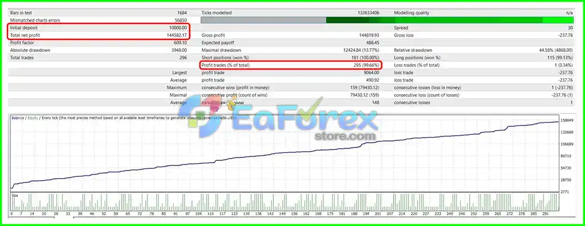Click the Short positions (won %) label

(225, 58)
